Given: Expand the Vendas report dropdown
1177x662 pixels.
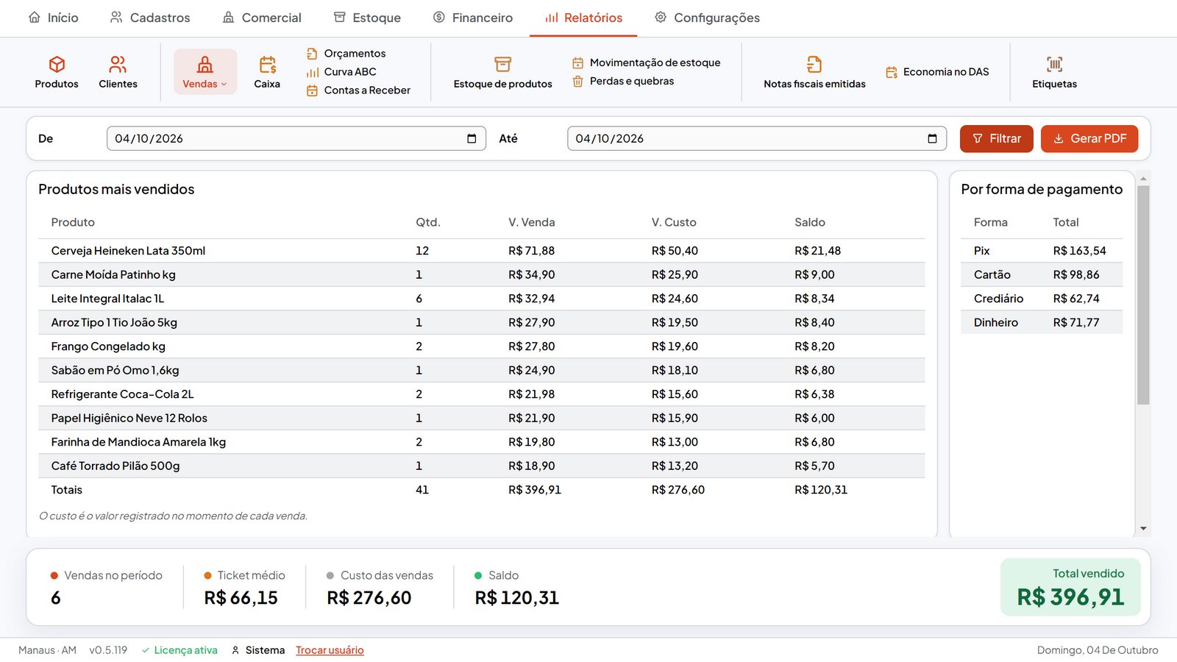Looking at the screenshot, I should coord(205,72).
